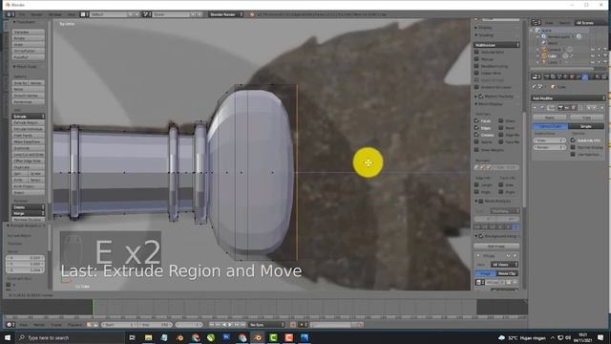
Task: Adjust the modifier View subdivisions field
Action: [550, 140]
